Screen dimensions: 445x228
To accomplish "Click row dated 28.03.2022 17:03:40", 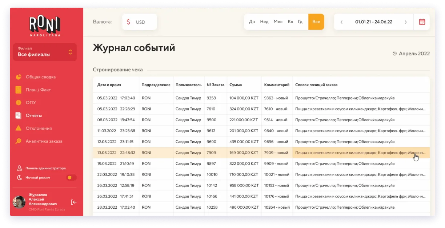I will [261, 207].
